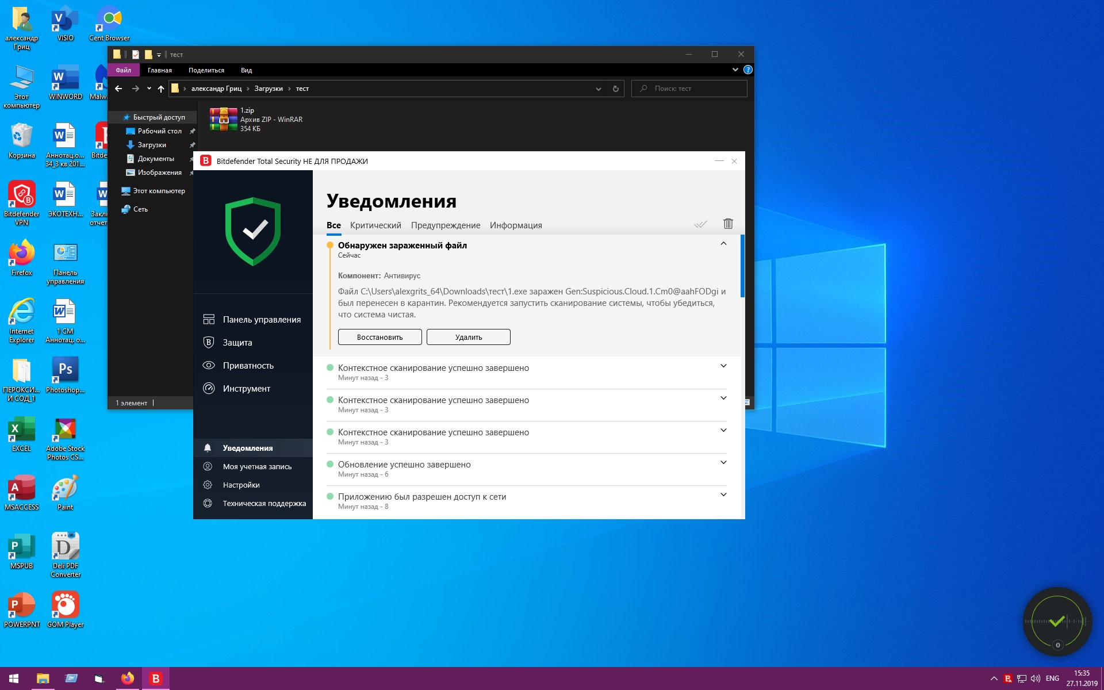The width and height of the screenshot is (1104, 690).
Task: Expand the Обновление успешно завершено notification
Action: (x=723, y=462)
